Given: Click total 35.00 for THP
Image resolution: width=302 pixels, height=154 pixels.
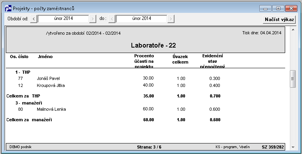Looking at the screenshot, I should [149, 96].
